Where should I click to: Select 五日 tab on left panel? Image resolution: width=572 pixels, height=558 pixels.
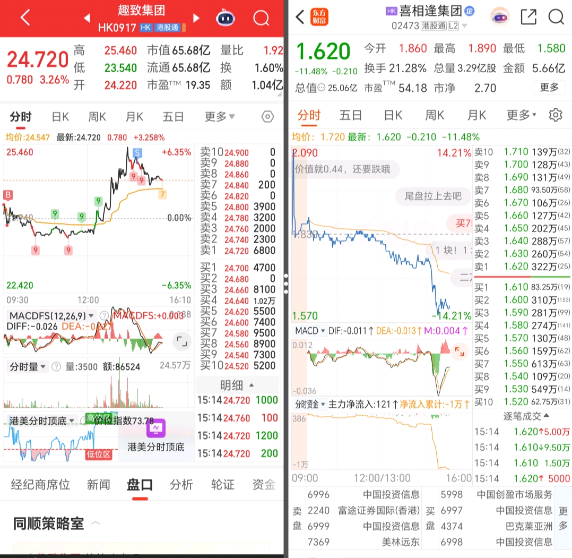click(173, 117)
